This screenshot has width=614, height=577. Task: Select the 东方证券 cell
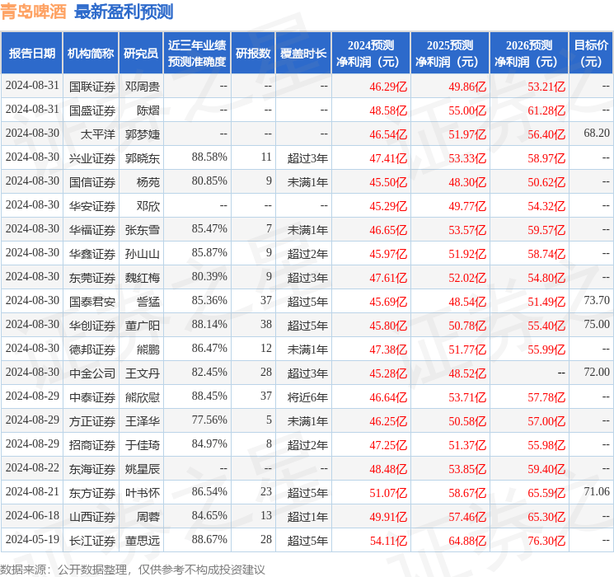coord(92,493)
